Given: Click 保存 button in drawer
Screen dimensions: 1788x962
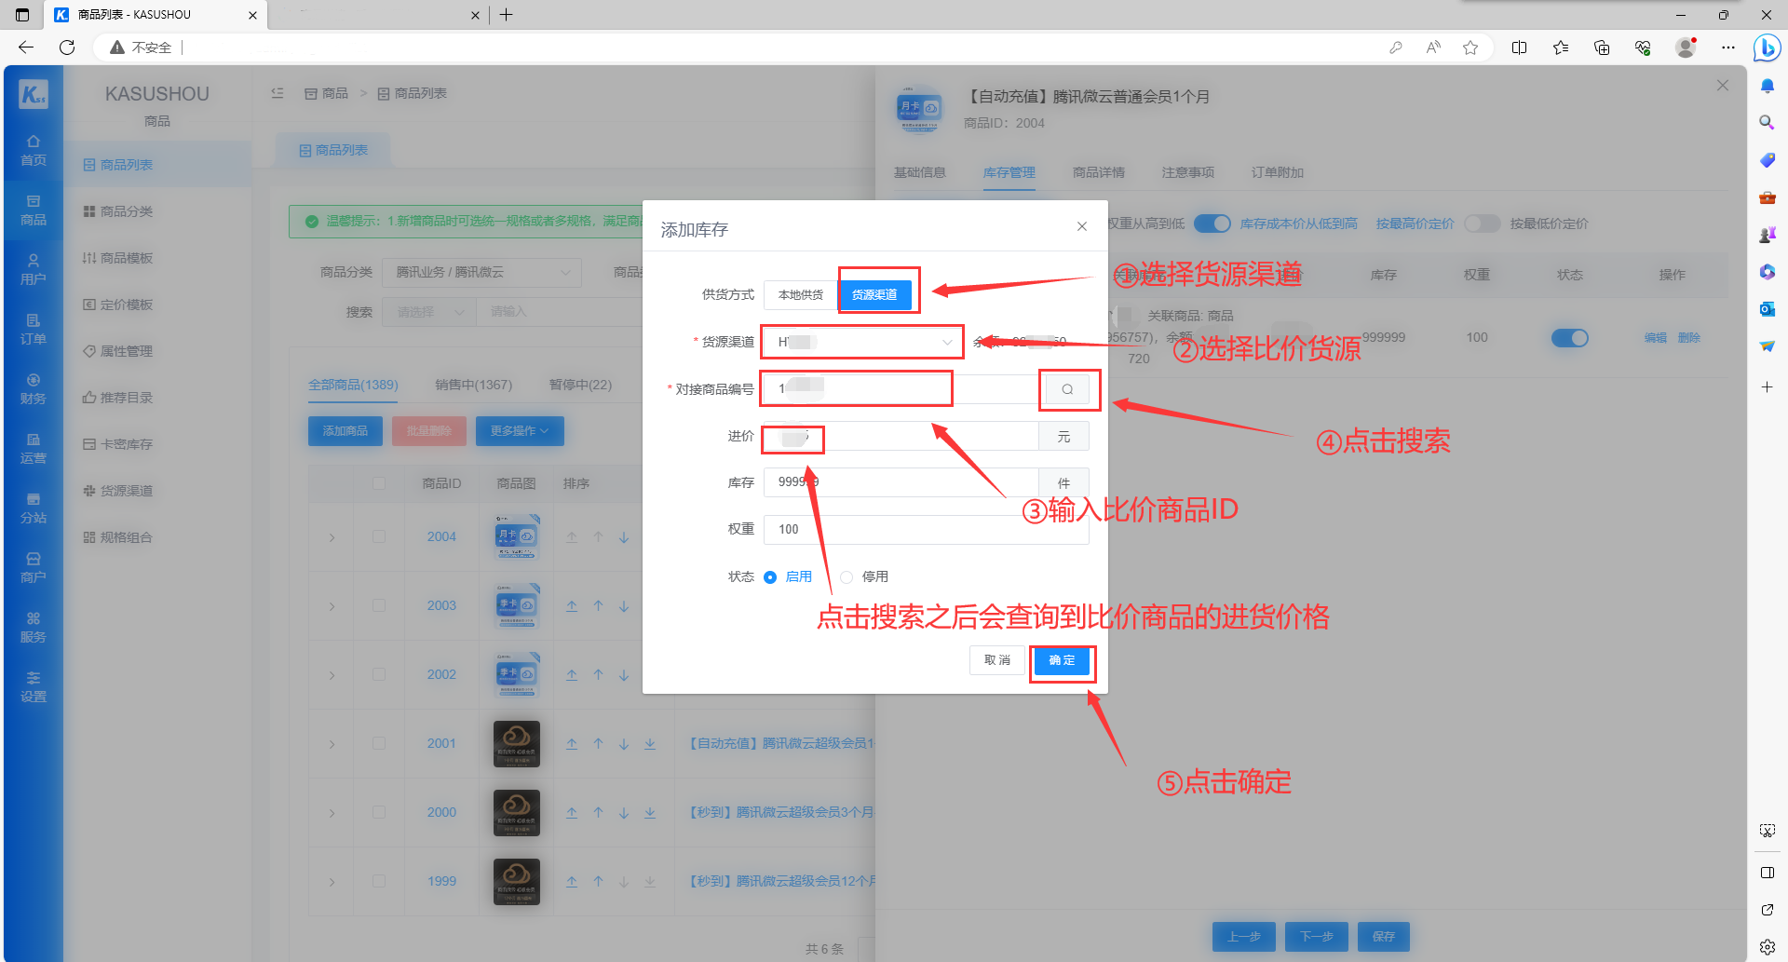Looking at the screenshot, I should click(x=1384, y=937).
